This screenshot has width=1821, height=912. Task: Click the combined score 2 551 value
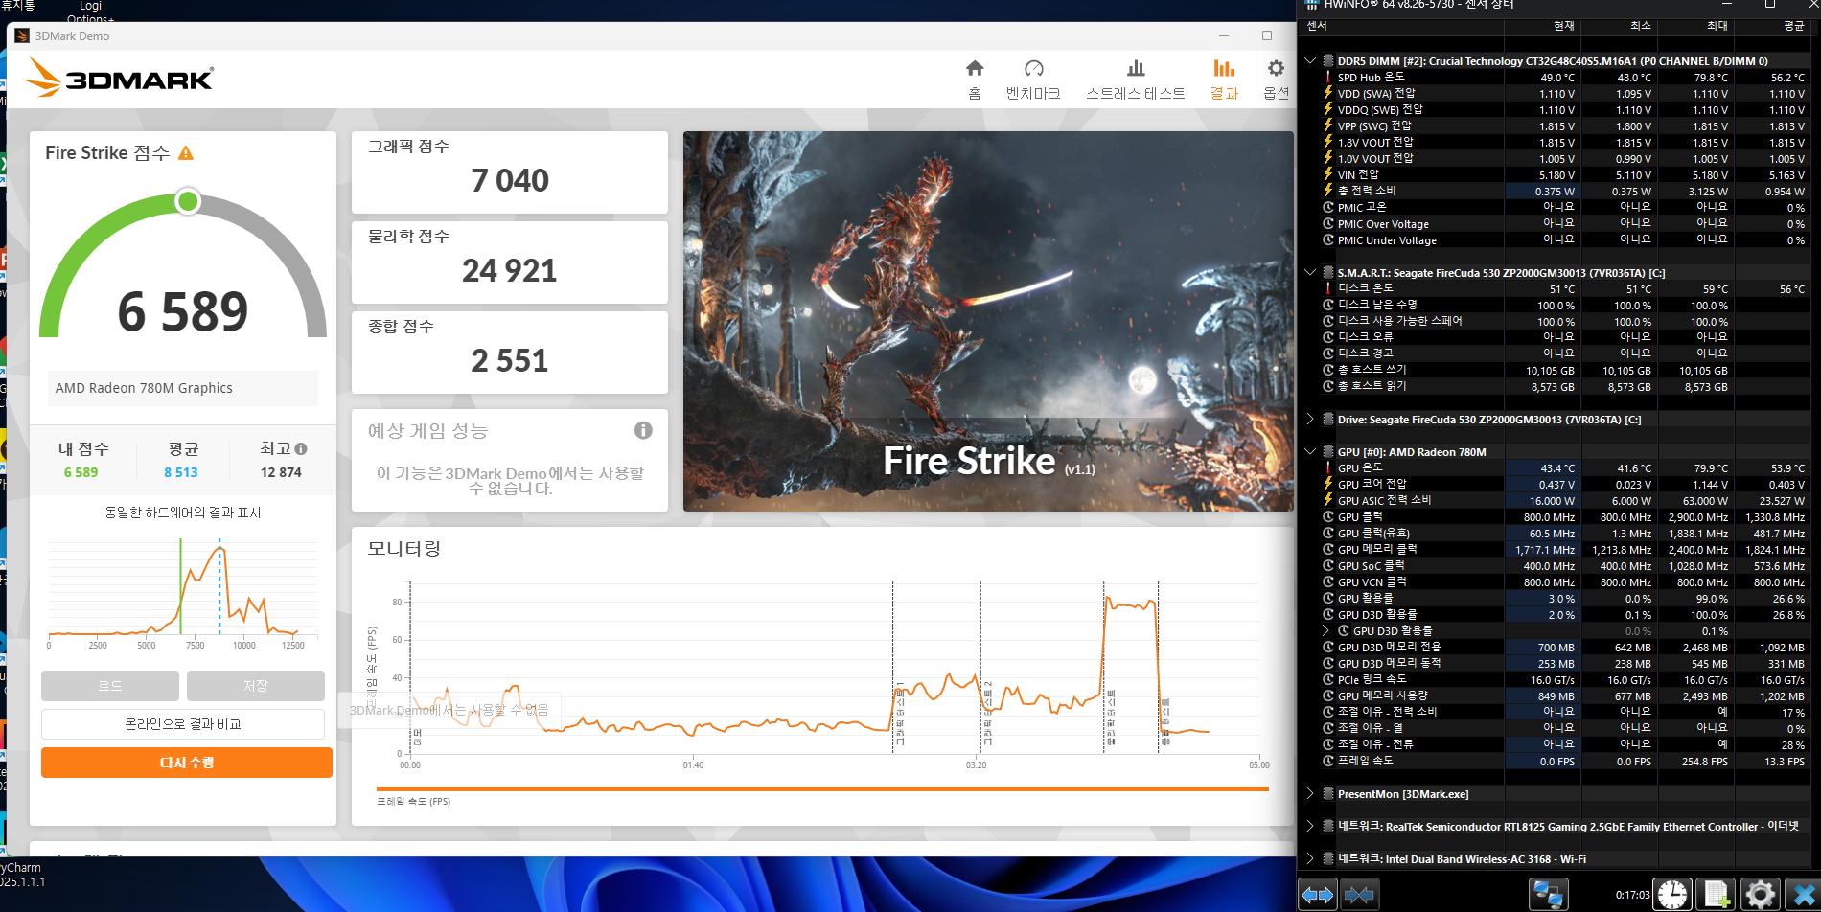tap(510, 360)
